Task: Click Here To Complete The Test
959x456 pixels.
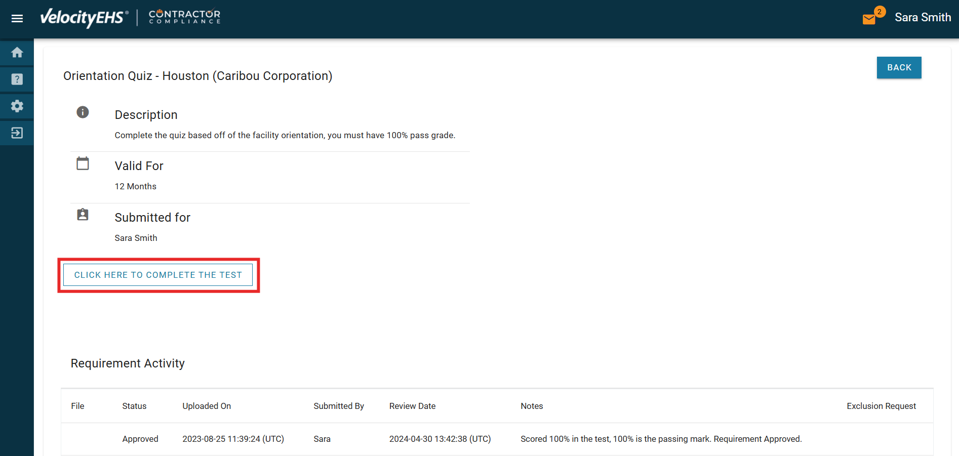Action: (x=158, y=275)
